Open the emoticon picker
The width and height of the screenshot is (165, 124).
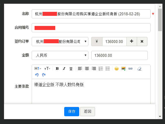(x=117, y=69)
